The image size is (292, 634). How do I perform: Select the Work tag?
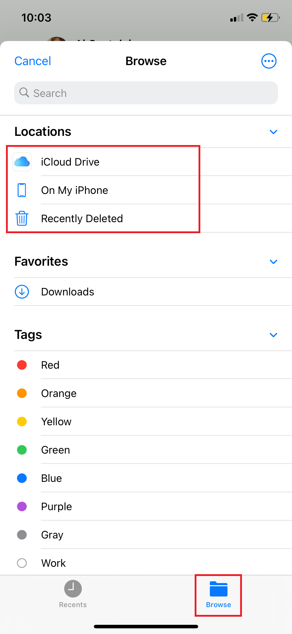(53, 563)
